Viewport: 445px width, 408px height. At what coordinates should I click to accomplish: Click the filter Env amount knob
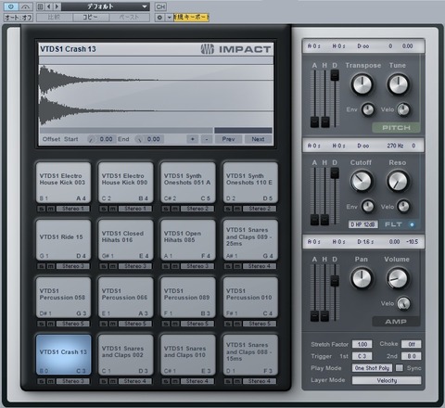368,207
